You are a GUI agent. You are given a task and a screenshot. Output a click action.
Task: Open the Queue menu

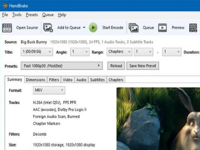pos(48,15)
